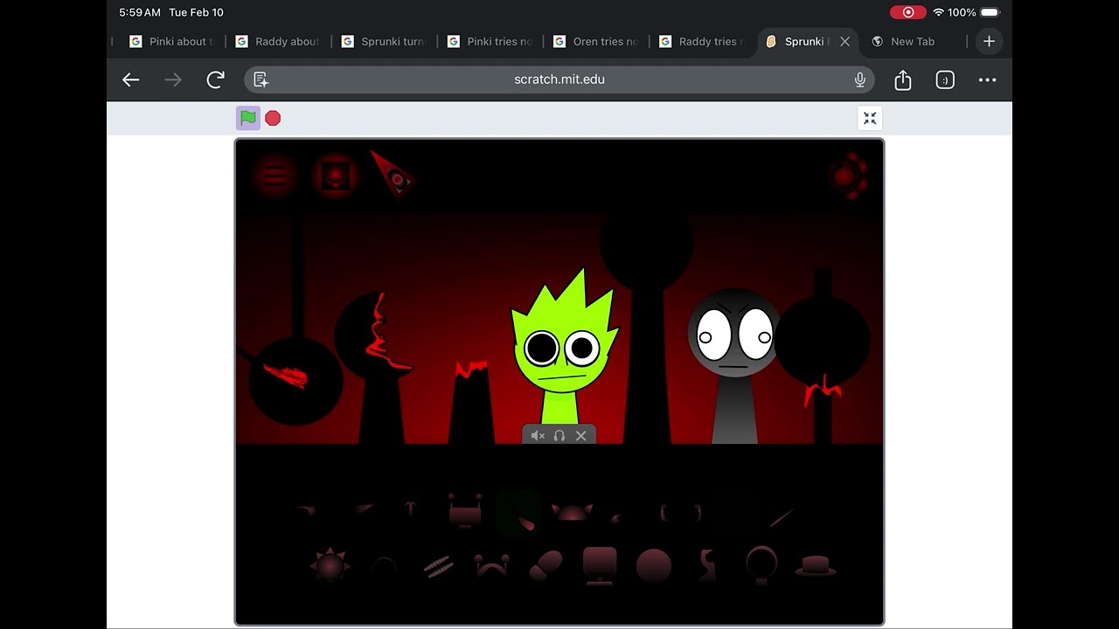The height and width of the screenshot is (629, 1119).
Task: Select the hat sound icon
Action: 816,566
